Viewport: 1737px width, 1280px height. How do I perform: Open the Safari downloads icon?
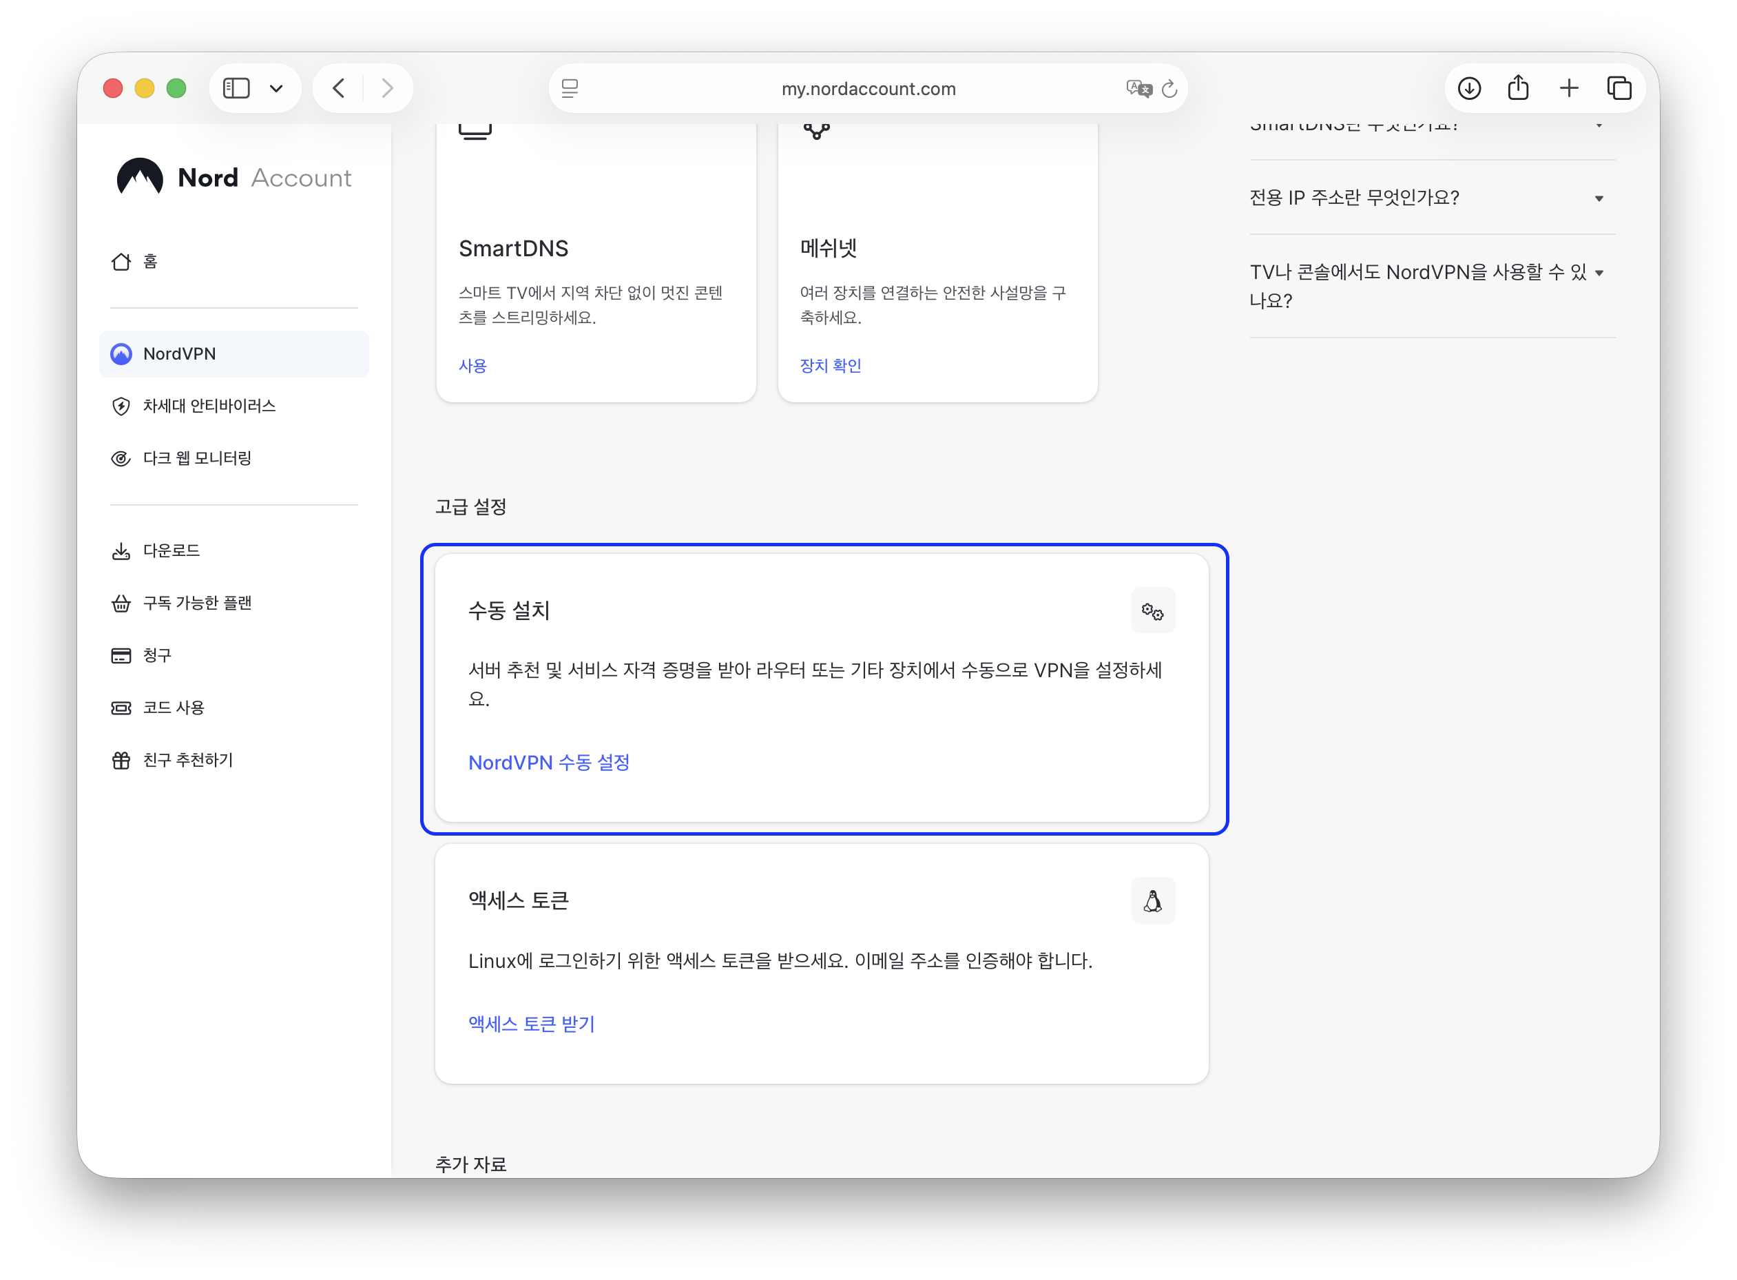point(1469,88)
